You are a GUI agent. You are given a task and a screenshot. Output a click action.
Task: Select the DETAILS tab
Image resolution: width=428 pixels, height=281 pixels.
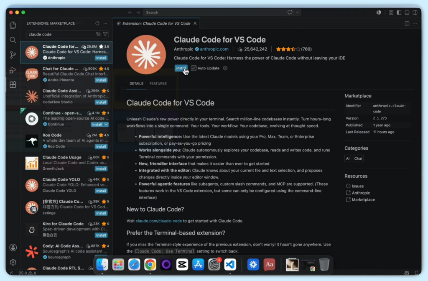137,84
